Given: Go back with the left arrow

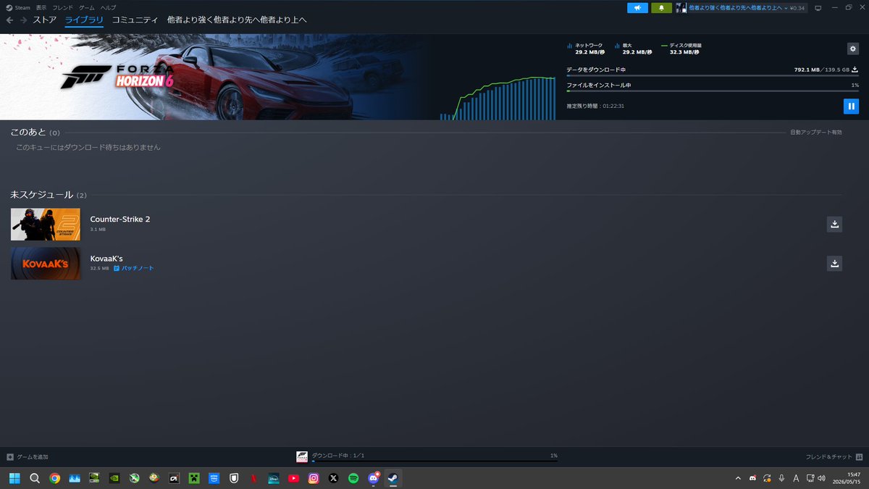Looking at the screenshot, I should click(9, 20).
